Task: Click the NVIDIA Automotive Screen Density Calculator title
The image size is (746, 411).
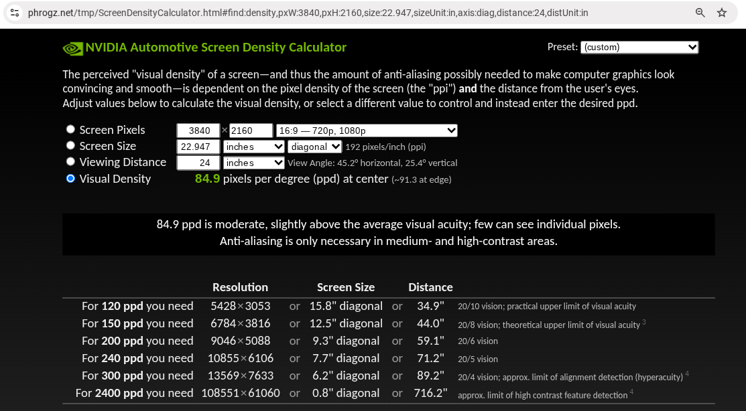Action: point(216,48)
